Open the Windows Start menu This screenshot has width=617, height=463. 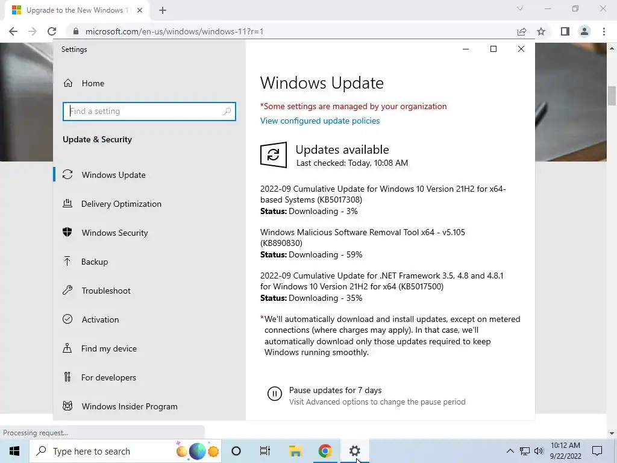14,451
